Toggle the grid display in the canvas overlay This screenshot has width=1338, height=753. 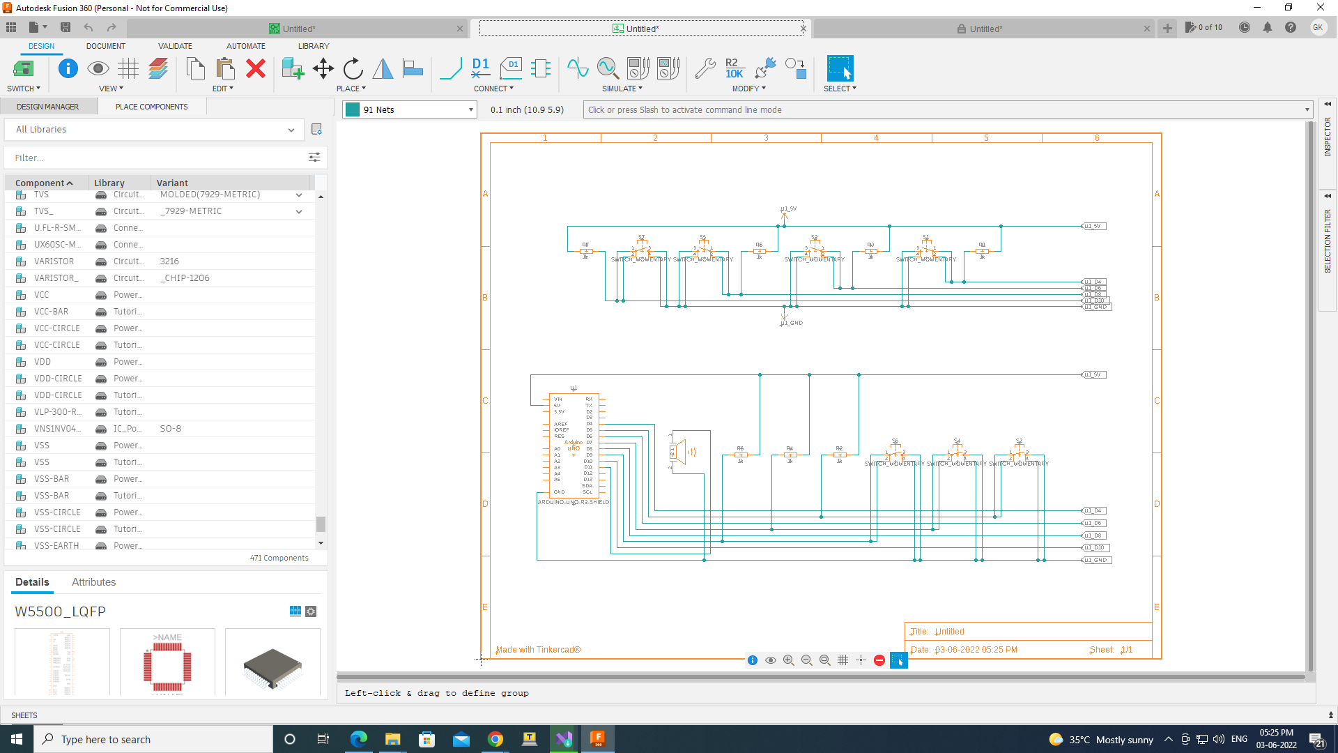coord(843,660)
